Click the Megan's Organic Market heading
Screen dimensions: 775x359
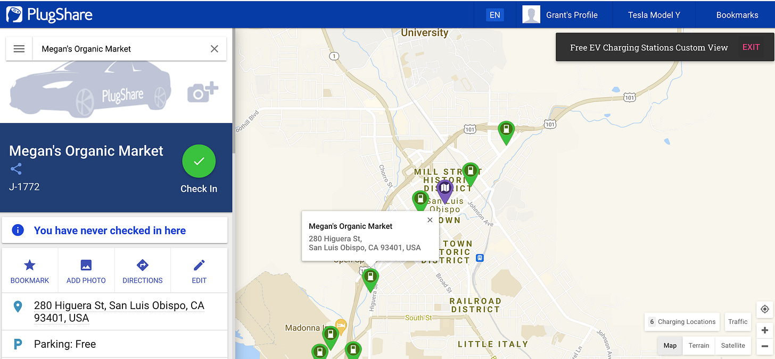(86, 151)
